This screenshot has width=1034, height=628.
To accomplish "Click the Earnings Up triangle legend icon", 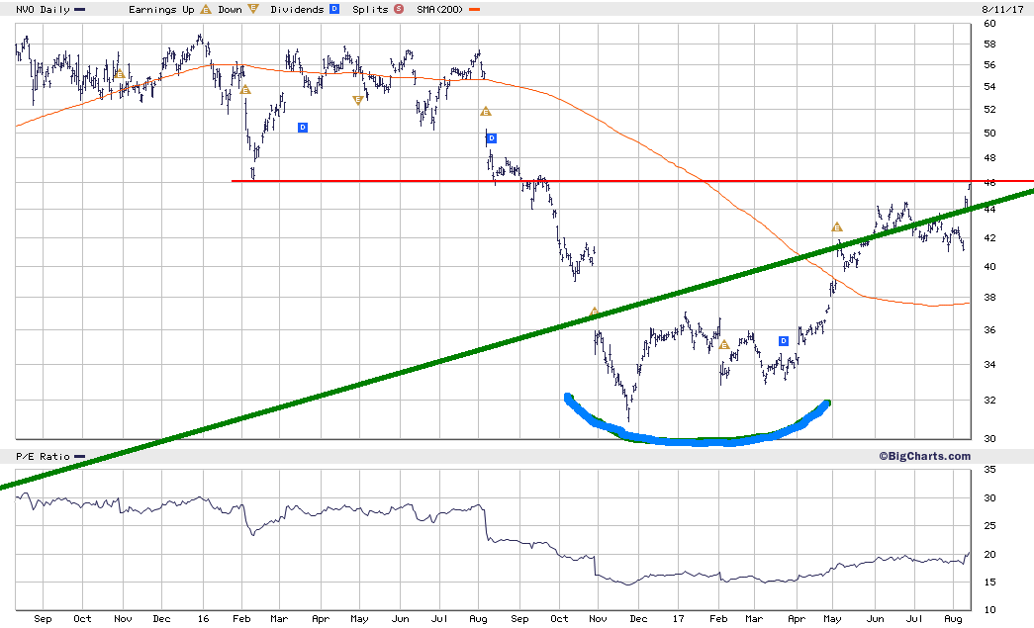I will point(206,9).
